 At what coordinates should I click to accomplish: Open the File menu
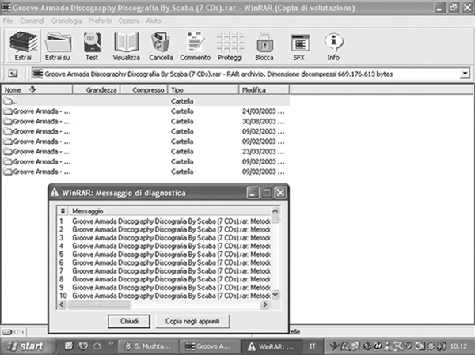point(8,21)
